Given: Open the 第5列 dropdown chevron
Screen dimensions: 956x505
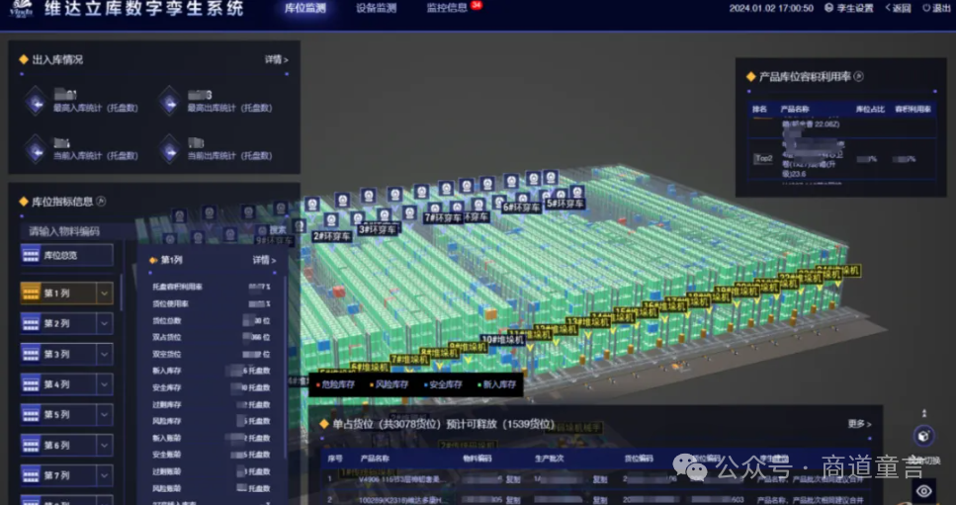Looking at the screenshot, I should point(104,415).
